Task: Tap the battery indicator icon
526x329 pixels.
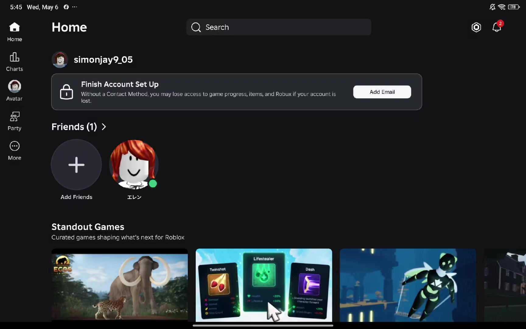Action: coord(514,7)
